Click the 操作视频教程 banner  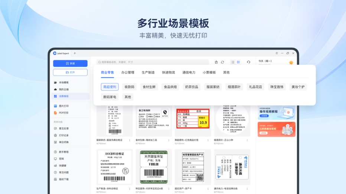point(277,113)
